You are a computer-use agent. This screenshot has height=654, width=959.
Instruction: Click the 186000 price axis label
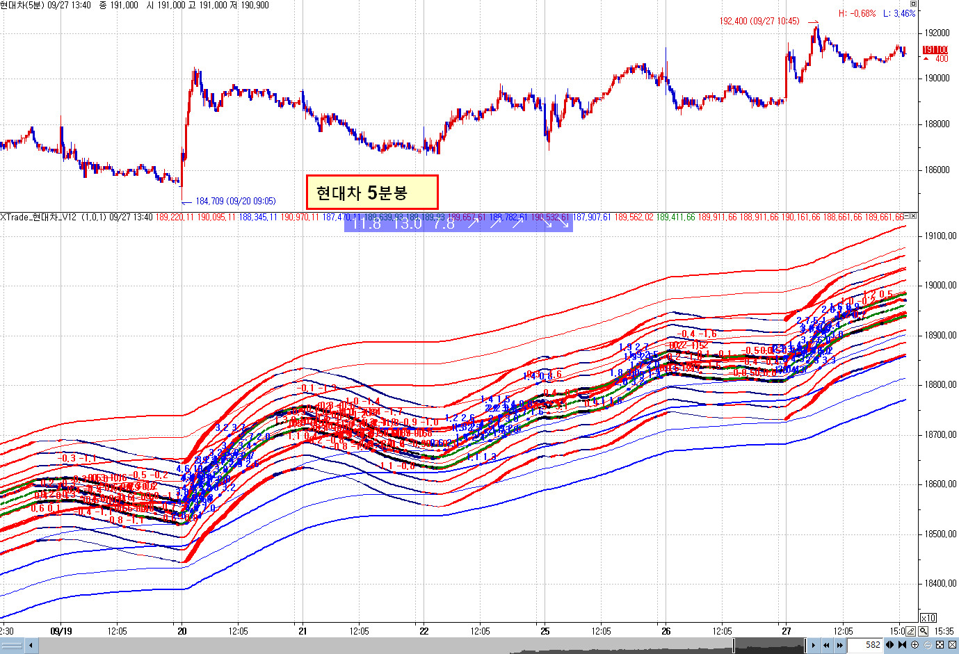point(937,170)
